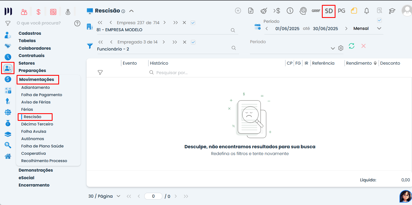Click the period filter gear settings icon
This screenshot has height=205, width=412.
341,48
